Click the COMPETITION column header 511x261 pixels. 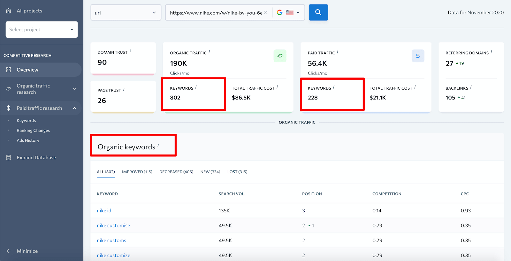pyautogui.click(x=387, y=194)
